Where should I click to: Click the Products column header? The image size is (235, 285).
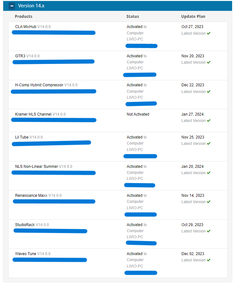tap(24, 17)
